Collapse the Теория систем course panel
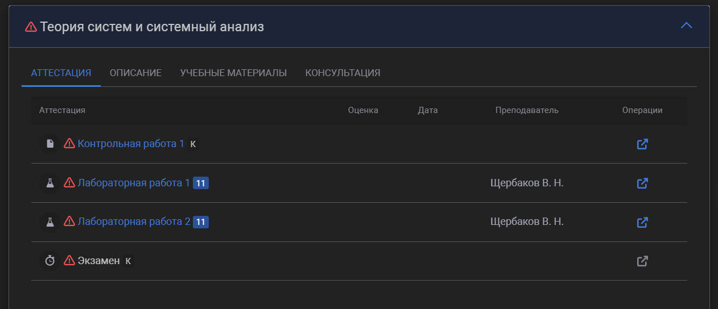 click(x=687, y=26)
